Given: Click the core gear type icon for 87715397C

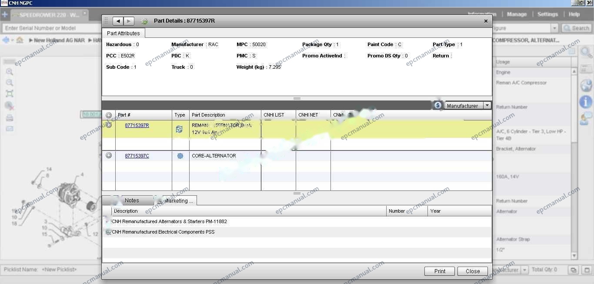Looking at the screenshot, I should [x=180, y=156].
